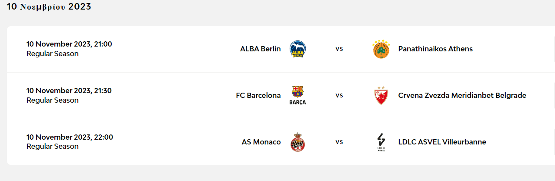Select the FC Barcelona team name
This screenshot has width=555, height=181.
[x=258, y=95]
